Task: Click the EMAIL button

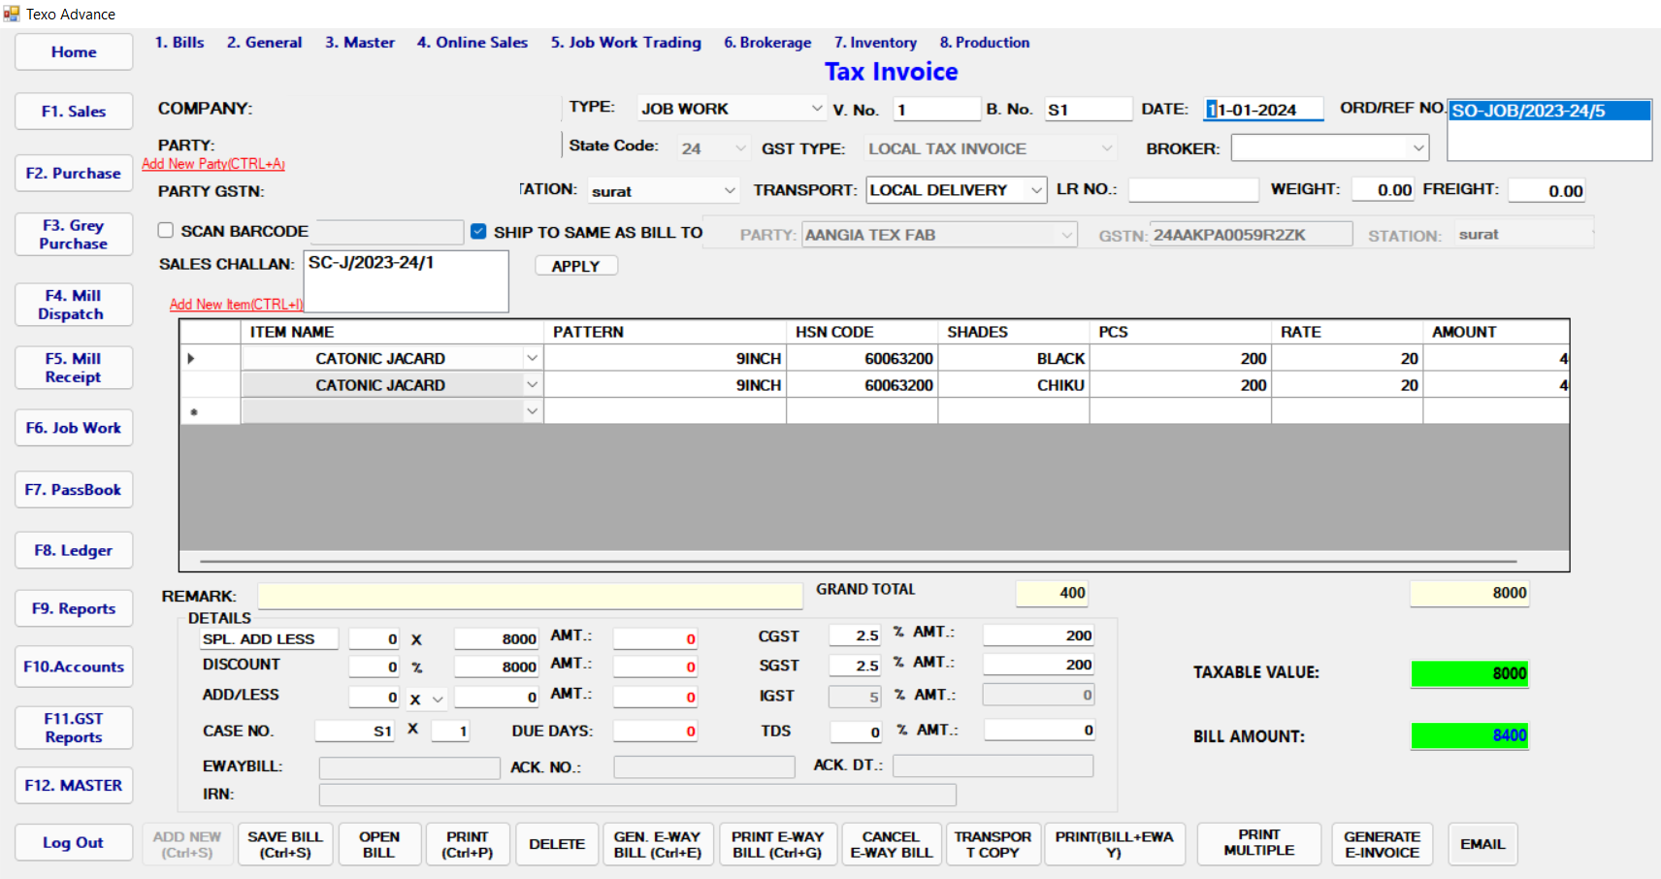Action: point(1483,844)
